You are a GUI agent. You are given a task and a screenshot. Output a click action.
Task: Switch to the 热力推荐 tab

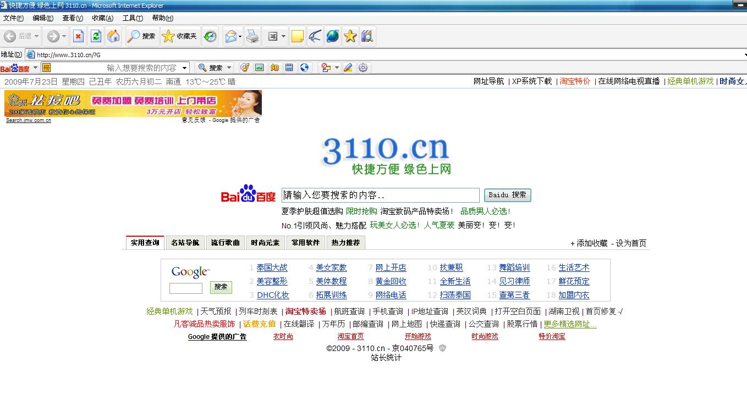[x=345, y=243]
